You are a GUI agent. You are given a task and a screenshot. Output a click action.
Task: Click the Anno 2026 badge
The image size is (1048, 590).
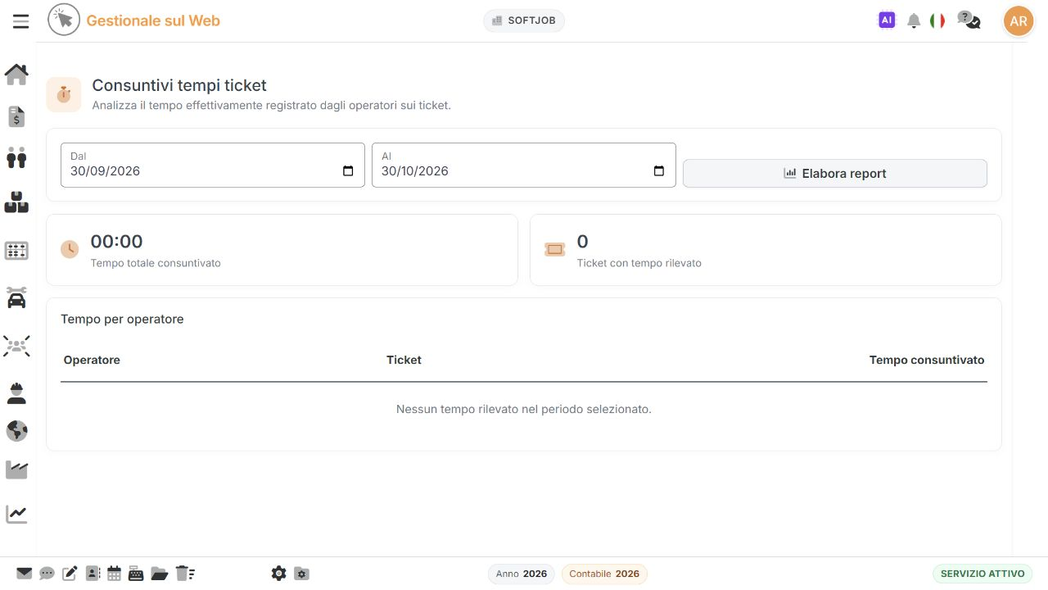(x=522, y=574)
